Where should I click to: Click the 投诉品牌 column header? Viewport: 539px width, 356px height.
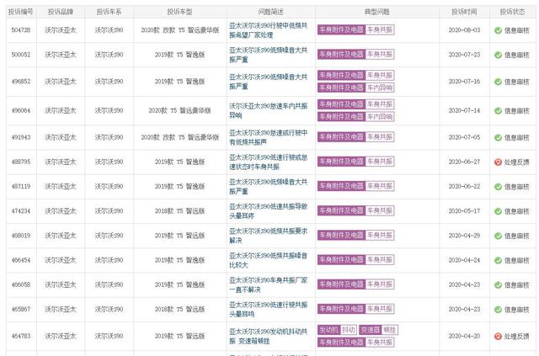click(61, 12)
